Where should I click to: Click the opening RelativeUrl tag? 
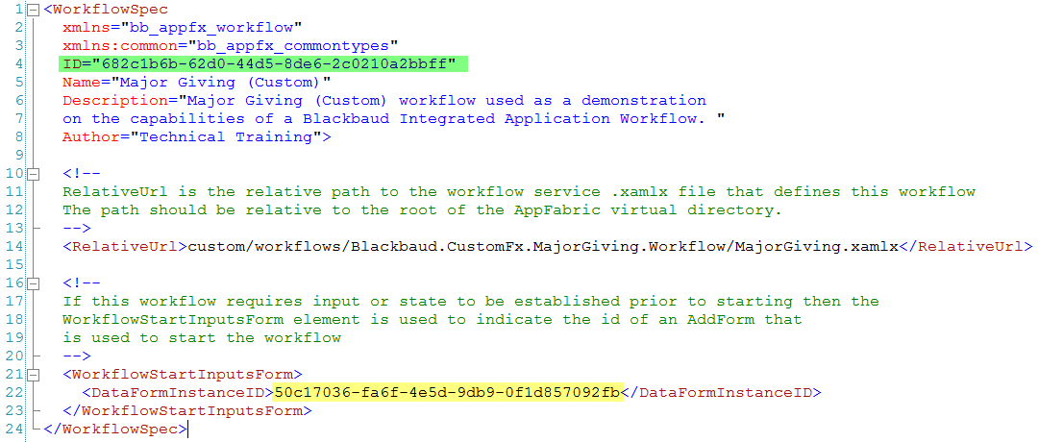point(125,247)
